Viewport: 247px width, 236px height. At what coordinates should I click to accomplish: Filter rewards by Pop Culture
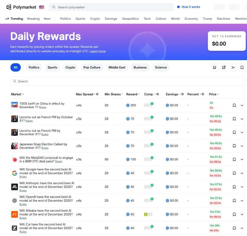[92, 67]
